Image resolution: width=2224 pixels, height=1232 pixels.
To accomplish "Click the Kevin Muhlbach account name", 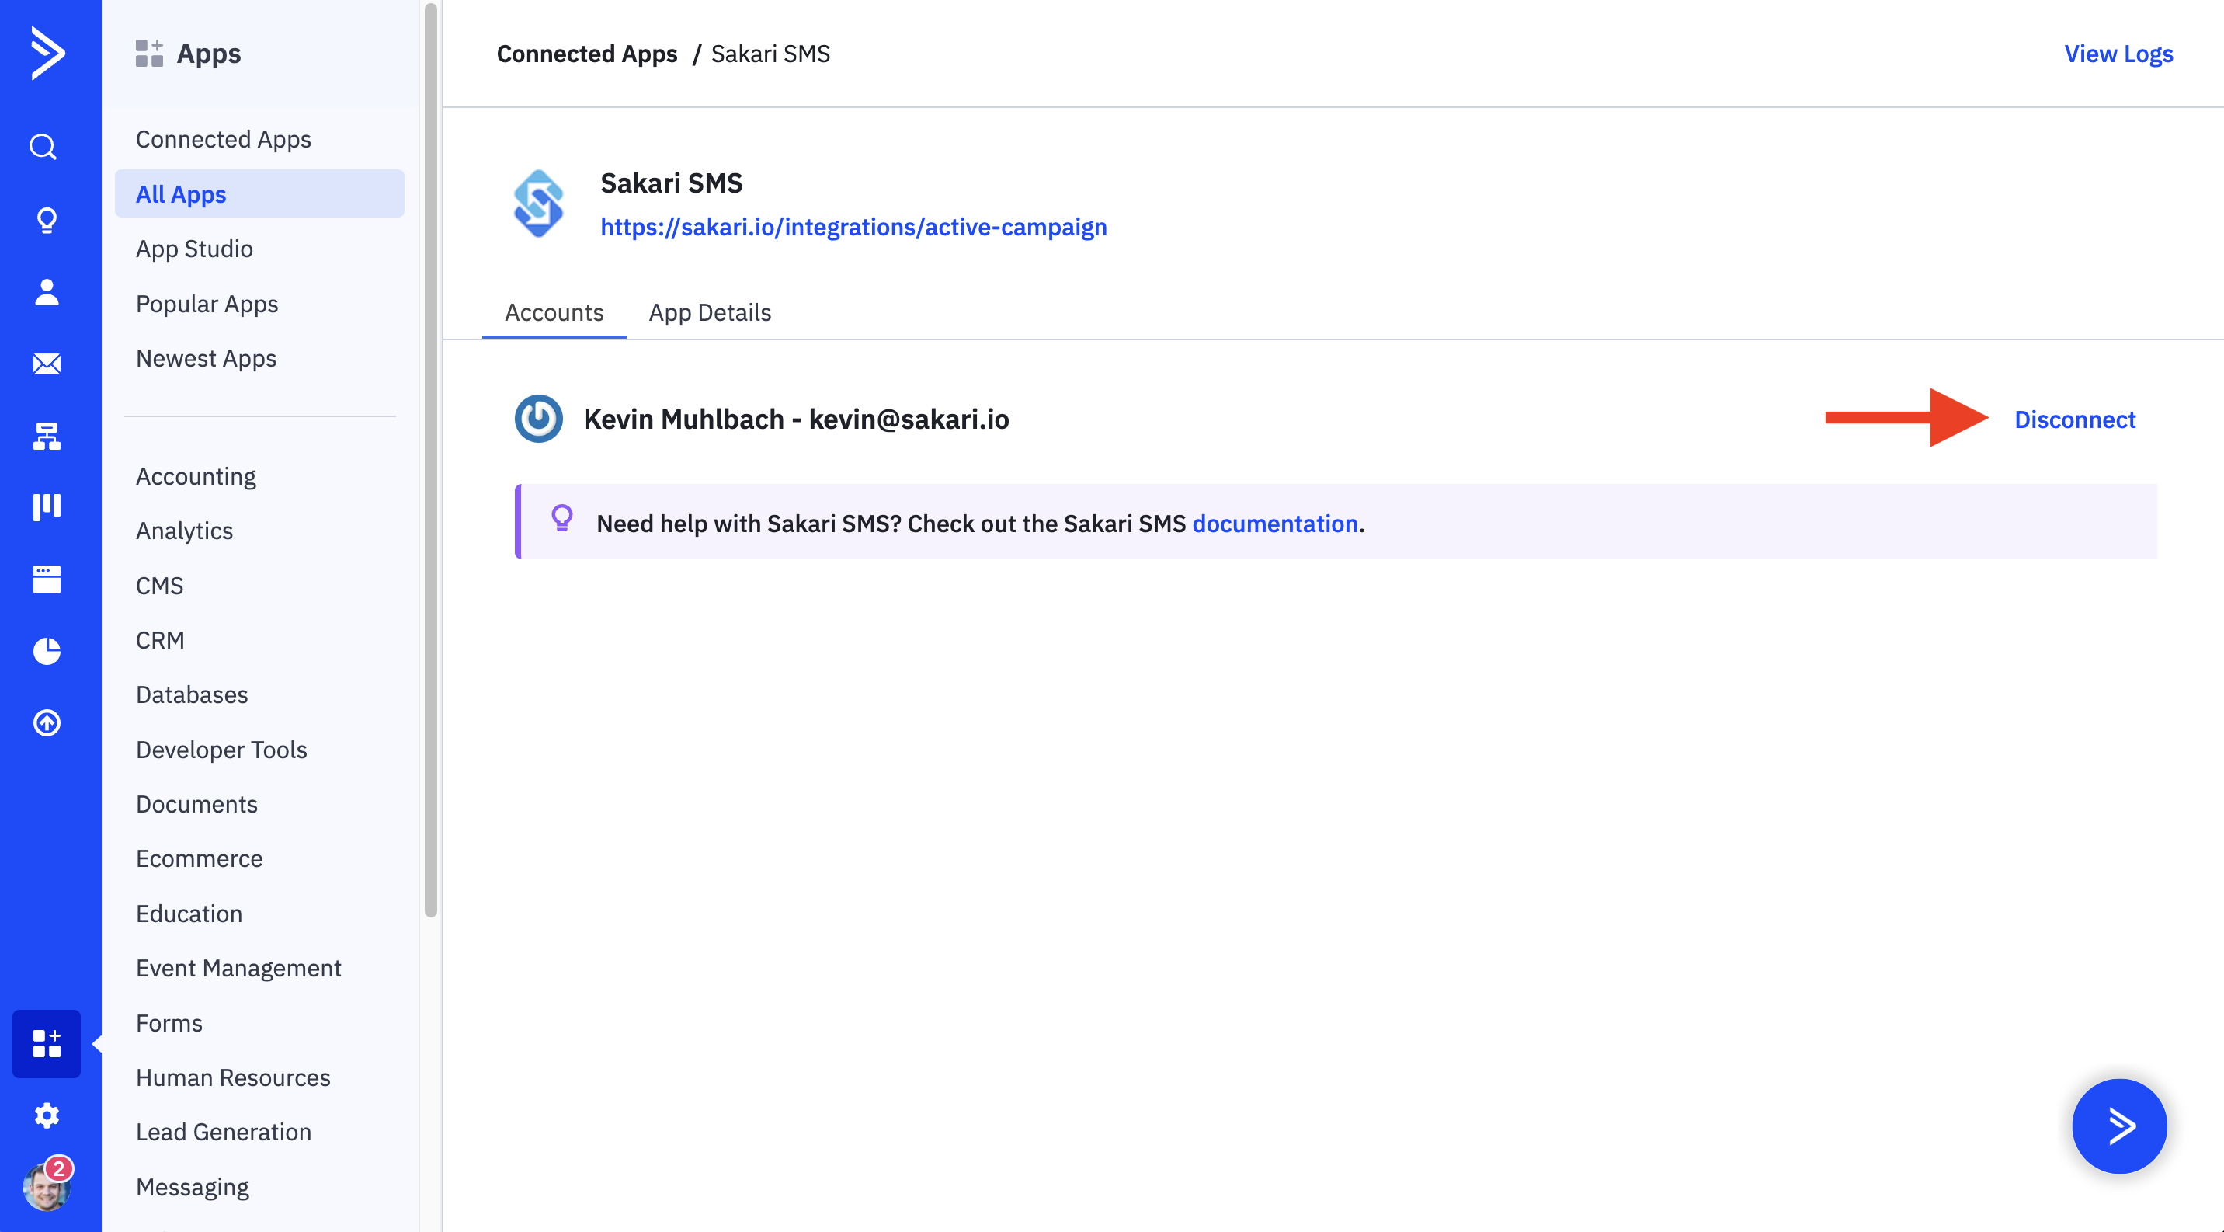I will pyautogui.click(x=796, y=419).
